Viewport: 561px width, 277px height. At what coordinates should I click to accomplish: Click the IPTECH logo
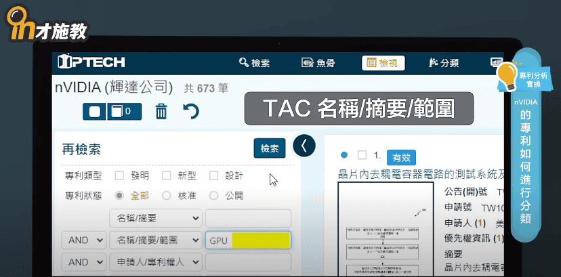91,62
